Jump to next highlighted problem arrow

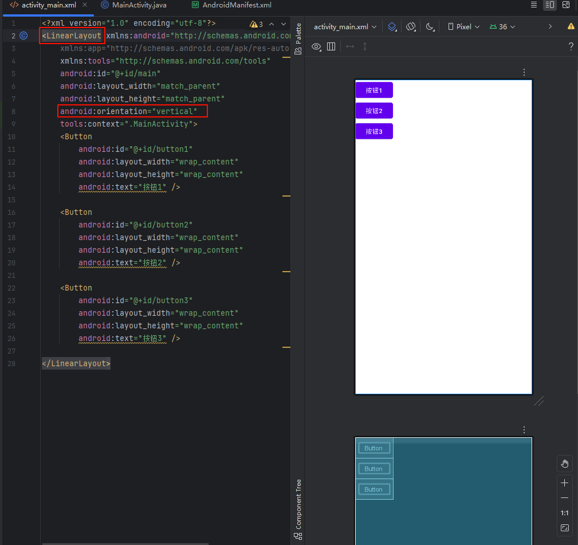[284, 24]
